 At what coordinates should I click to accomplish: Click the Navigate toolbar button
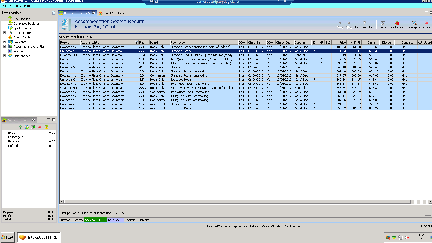(x=414, y=25)
